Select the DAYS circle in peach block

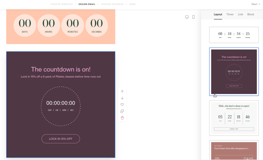coord(25,25)
